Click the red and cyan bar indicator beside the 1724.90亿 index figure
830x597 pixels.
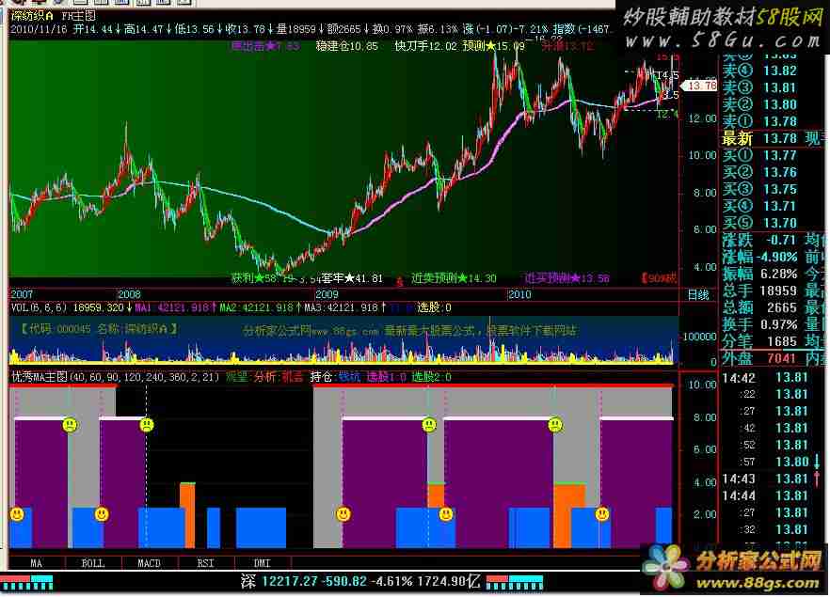click(x=515, y=583)
